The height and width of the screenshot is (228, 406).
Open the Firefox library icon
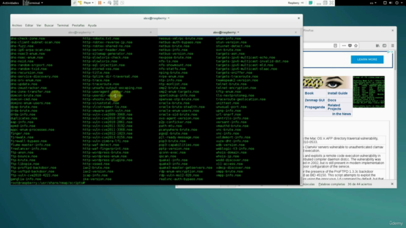(x=377, y=46)
